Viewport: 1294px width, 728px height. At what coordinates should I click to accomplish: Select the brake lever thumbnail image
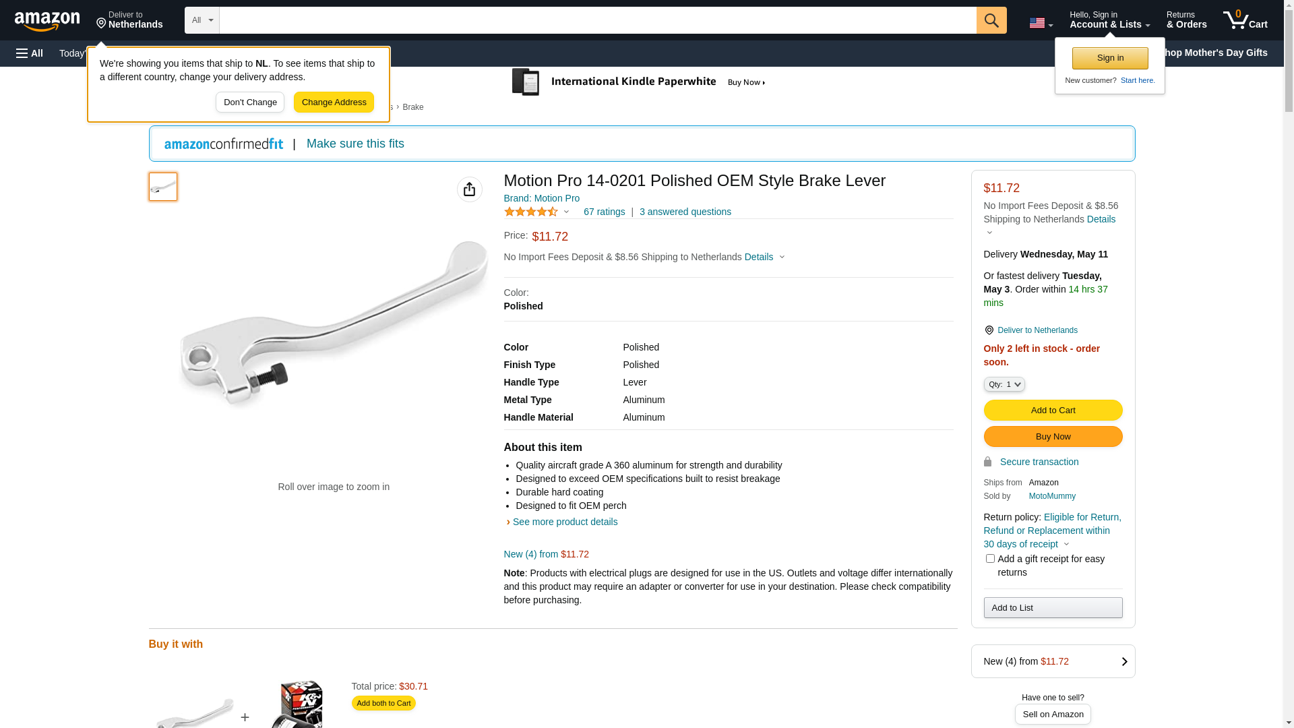[x=163, y=187]
